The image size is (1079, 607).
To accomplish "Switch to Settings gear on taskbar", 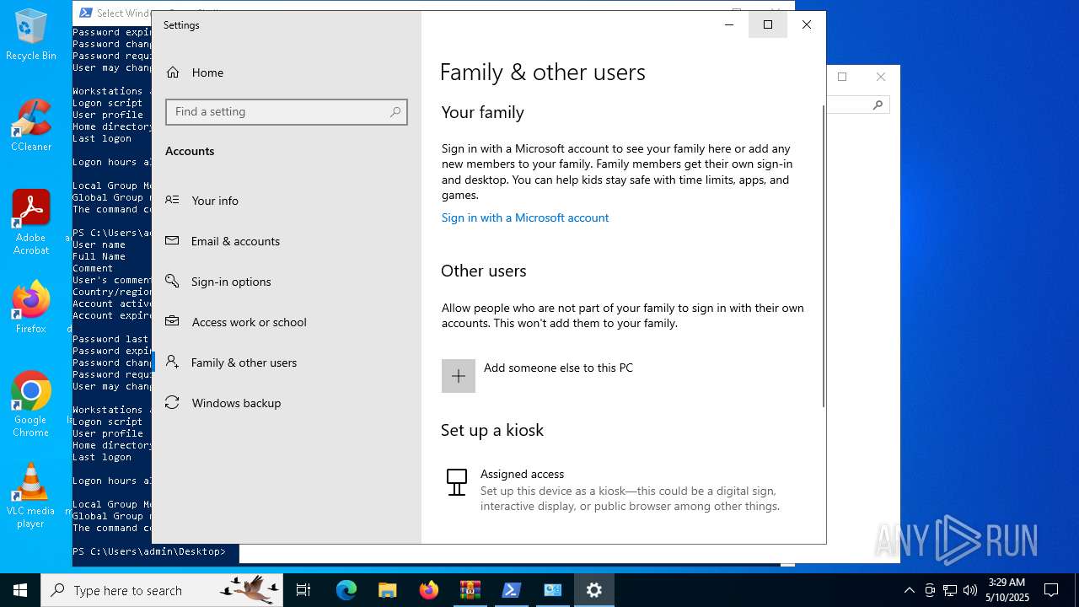I will point(594,590).
